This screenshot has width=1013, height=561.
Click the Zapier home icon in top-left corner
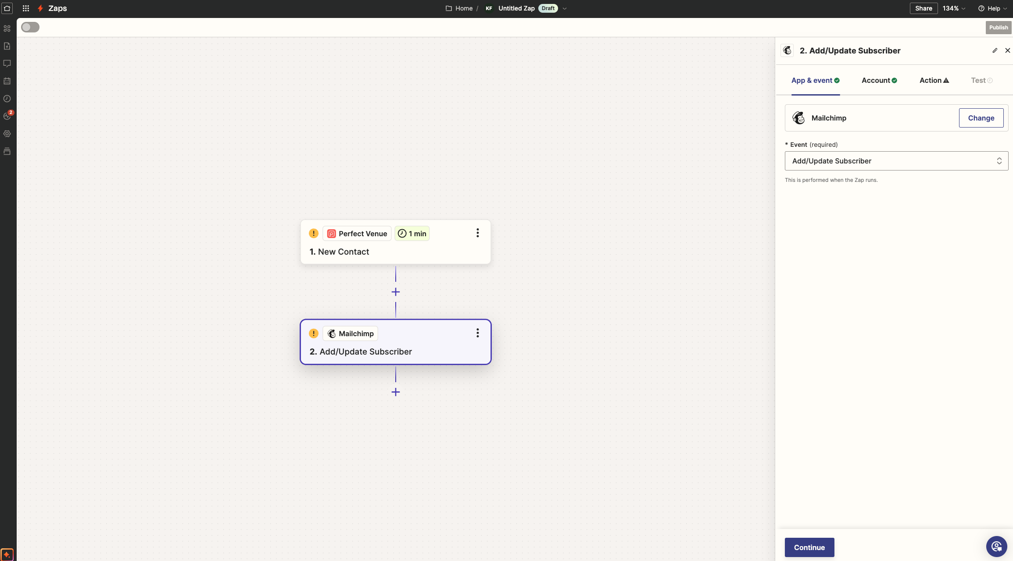pyautogui.click(x=7, y=8)
